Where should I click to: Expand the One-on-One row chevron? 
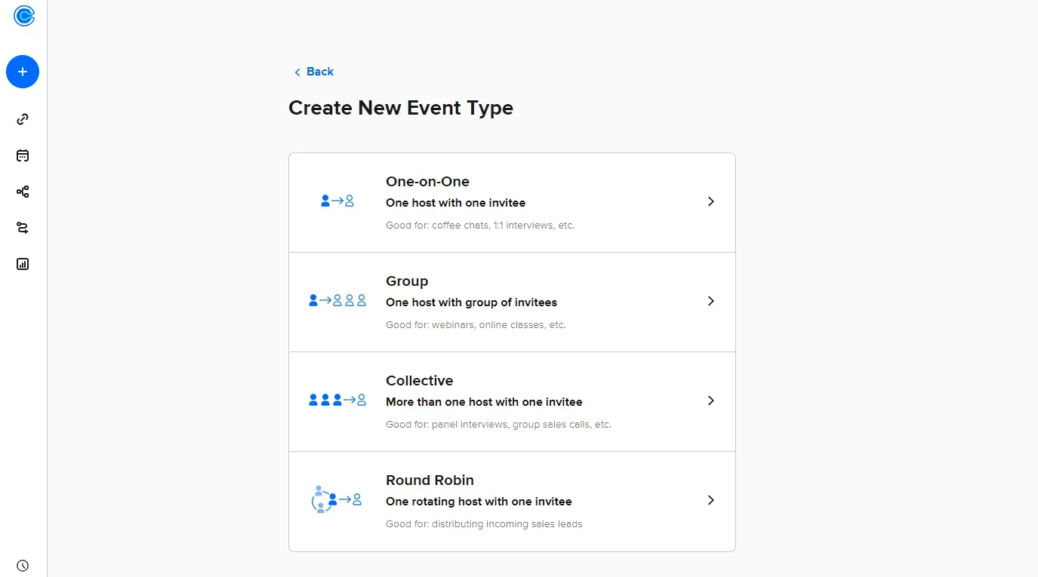click(x=710, y=201)
